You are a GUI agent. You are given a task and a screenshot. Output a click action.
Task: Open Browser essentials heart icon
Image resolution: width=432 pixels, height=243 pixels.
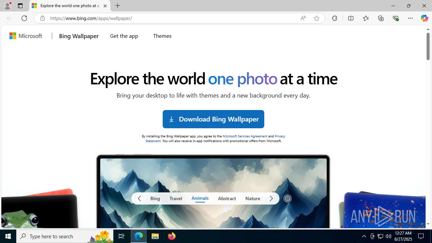pos(396,18)
